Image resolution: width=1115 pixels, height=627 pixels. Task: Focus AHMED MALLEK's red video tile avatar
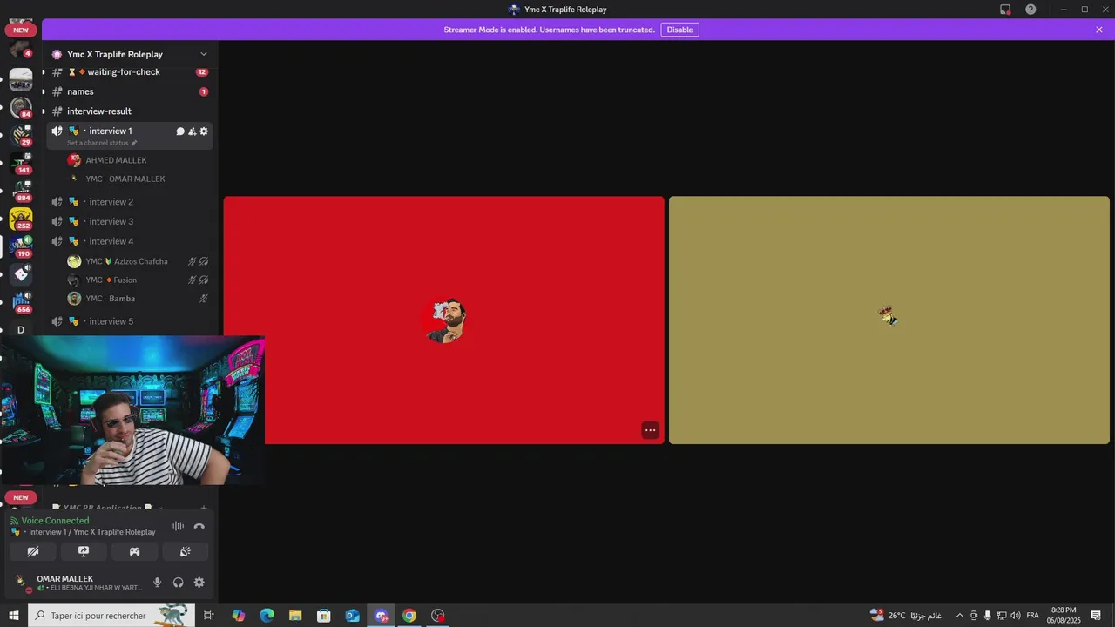(446, 321)
